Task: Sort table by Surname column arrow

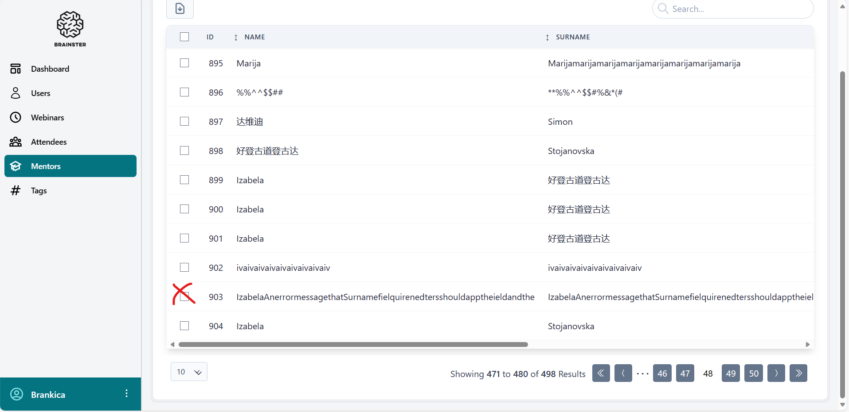Action: click(x=547, y=38)
